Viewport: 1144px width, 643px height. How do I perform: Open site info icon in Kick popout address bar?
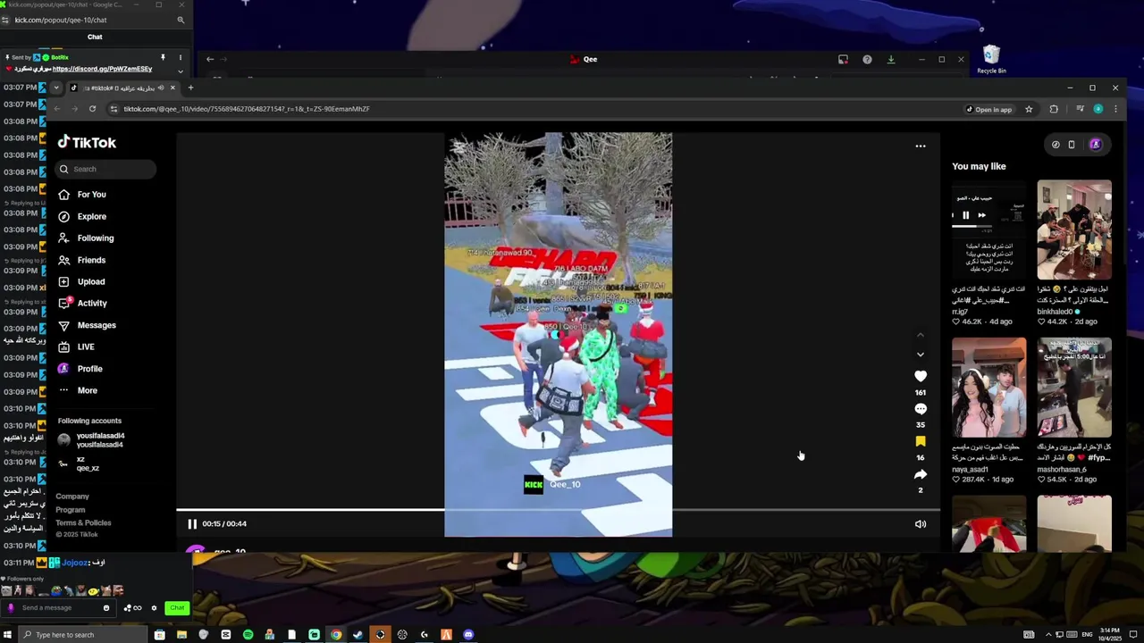[x=6, y=20]
